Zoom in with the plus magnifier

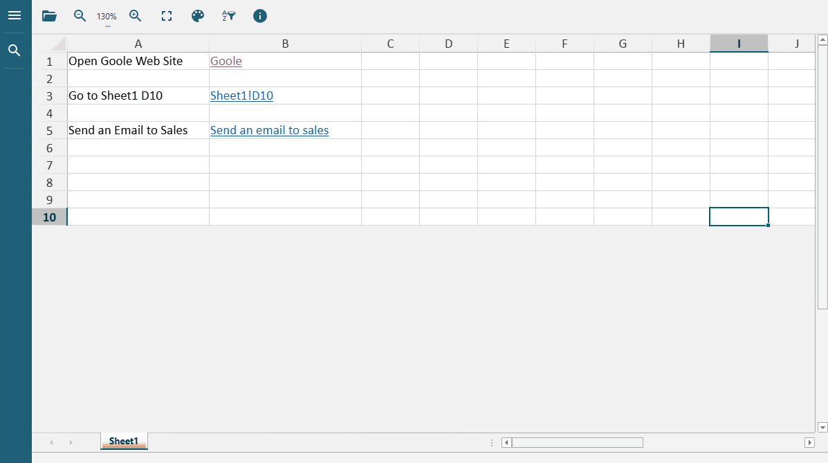click(136, 16)
